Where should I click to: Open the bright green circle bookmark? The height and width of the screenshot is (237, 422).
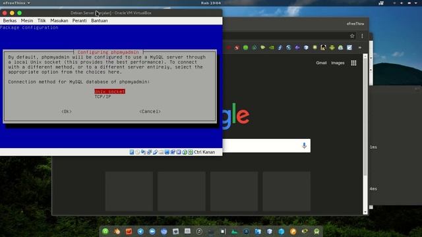(245, 47)
